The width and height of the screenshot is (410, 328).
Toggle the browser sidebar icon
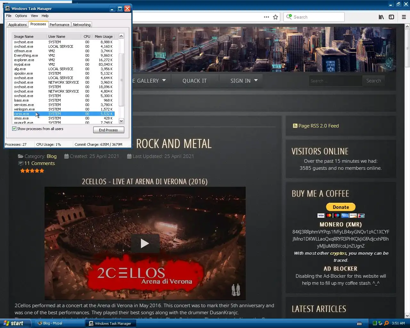391,17
